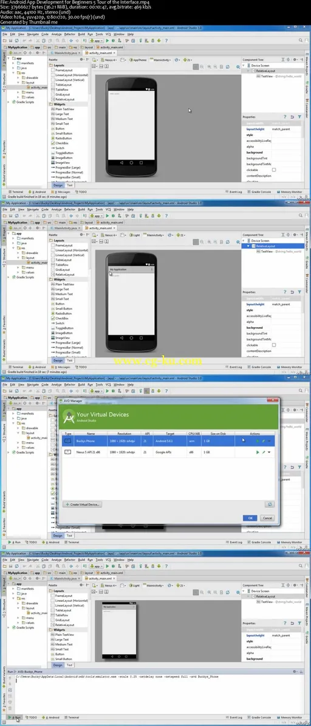311x726 pixels.
Task: Open the AVD: Buckys_Phone run tab
Action: click(31, 671)
